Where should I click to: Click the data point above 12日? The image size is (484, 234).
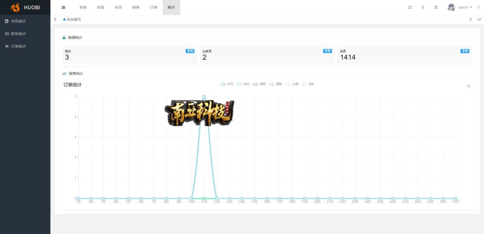pyautogui.click(x=216, y=198)
